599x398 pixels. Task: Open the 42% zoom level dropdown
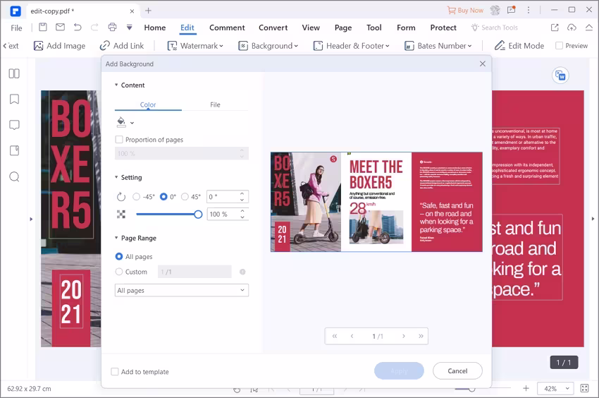coord(555,388)
